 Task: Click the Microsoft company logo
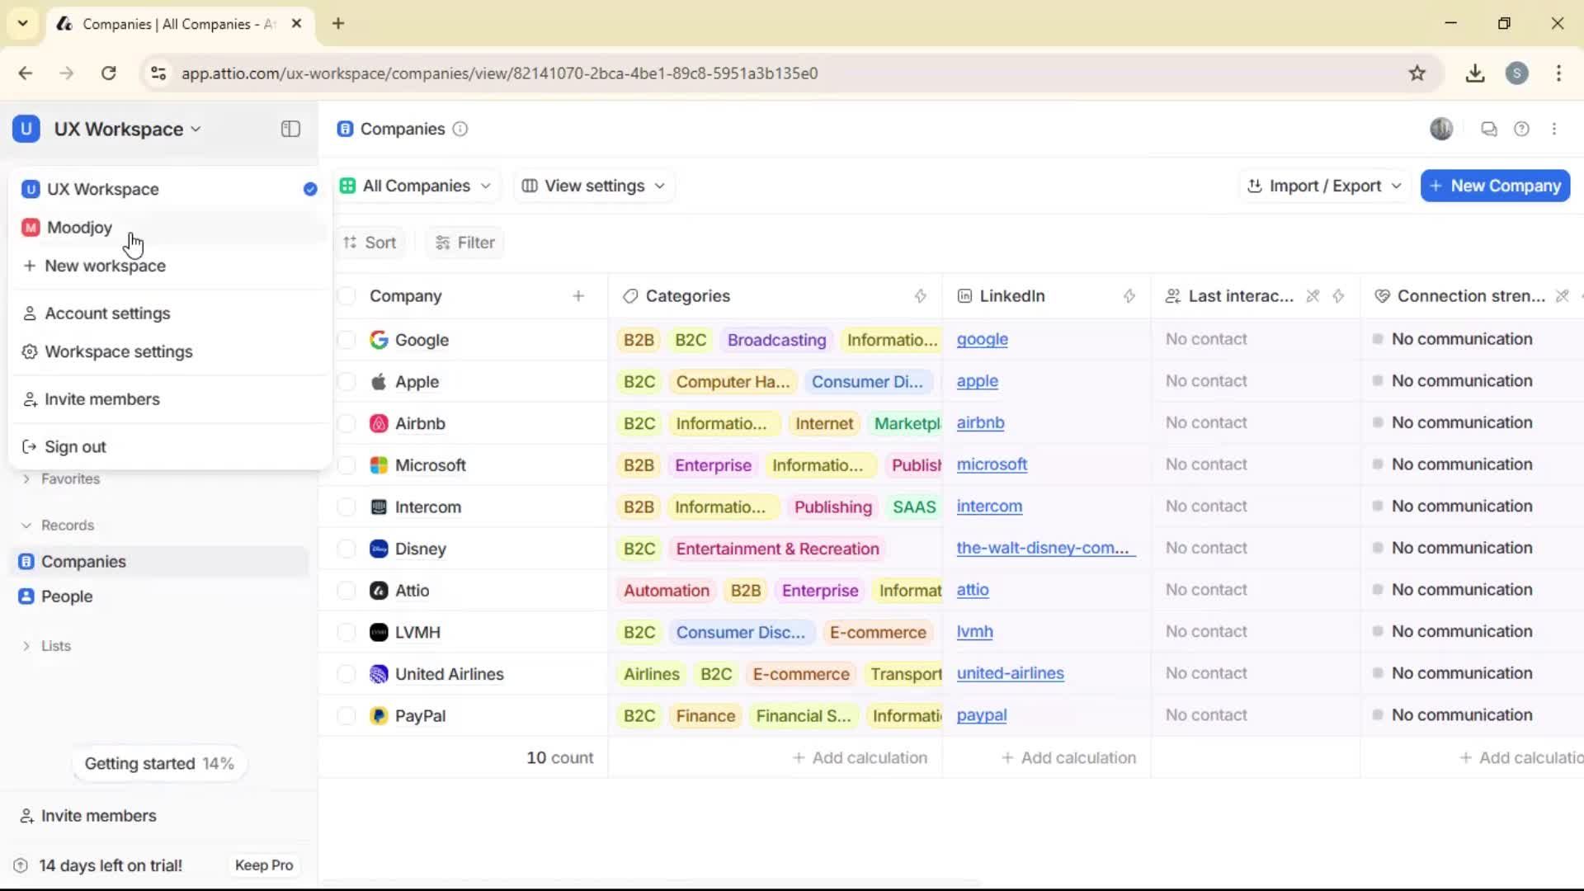click(379, 465)
